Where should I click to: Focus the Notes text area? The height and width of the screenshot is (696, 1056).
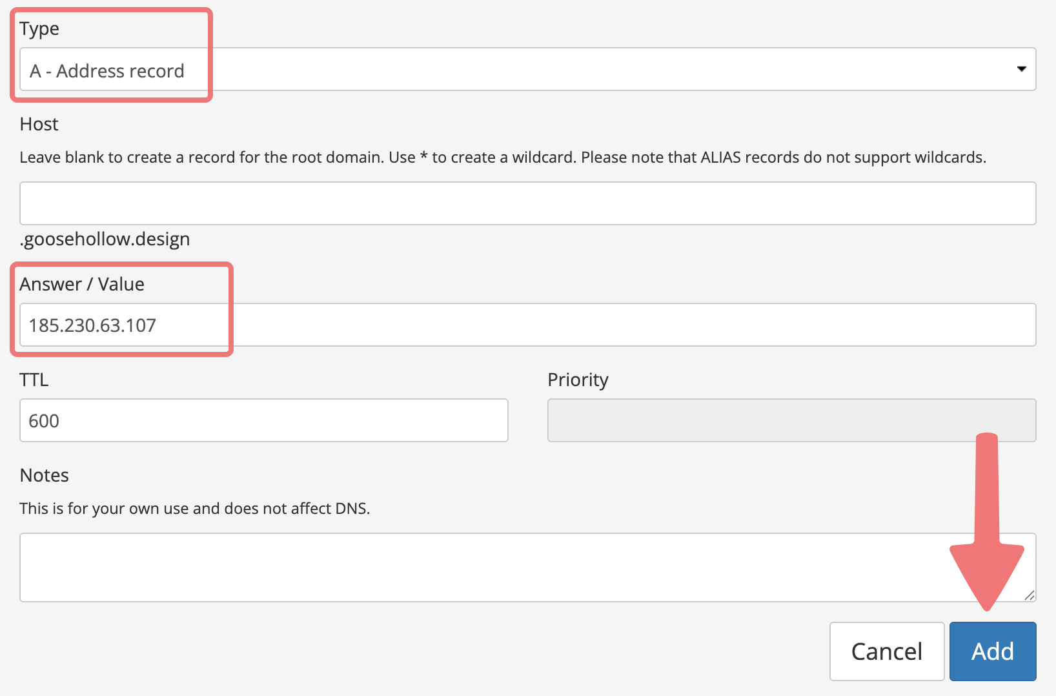click(x=527, y=568)
